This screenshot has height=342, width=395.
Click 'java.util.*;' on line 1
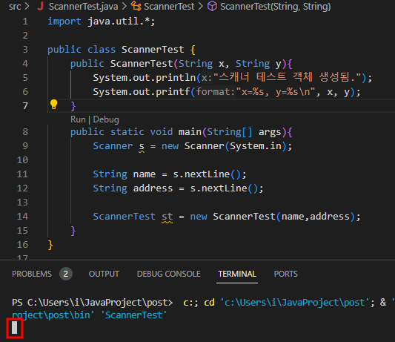122,22
